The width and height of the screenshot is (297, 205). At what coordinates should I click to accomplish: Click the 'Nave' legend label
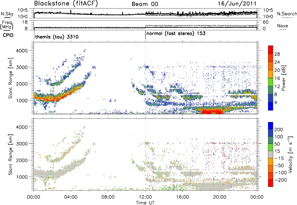pos(283,26)
